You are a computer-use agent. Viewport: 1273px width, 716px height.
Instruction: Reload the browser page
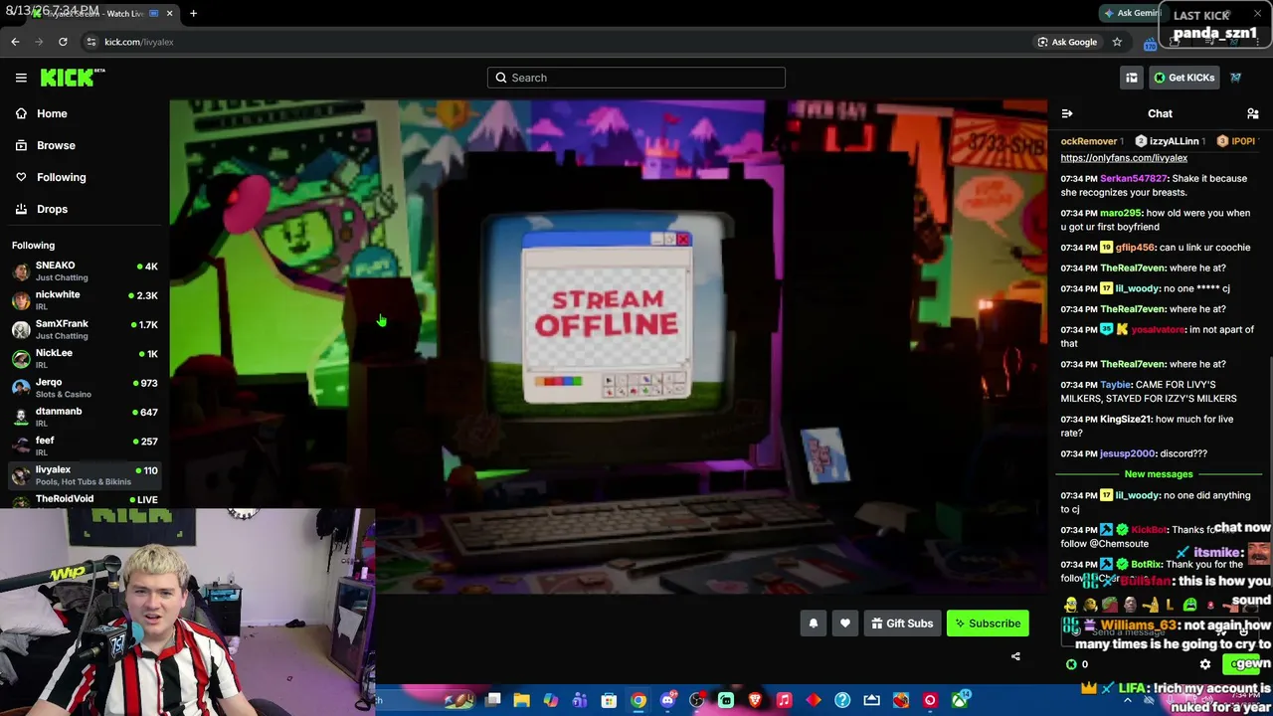point(63,42)
